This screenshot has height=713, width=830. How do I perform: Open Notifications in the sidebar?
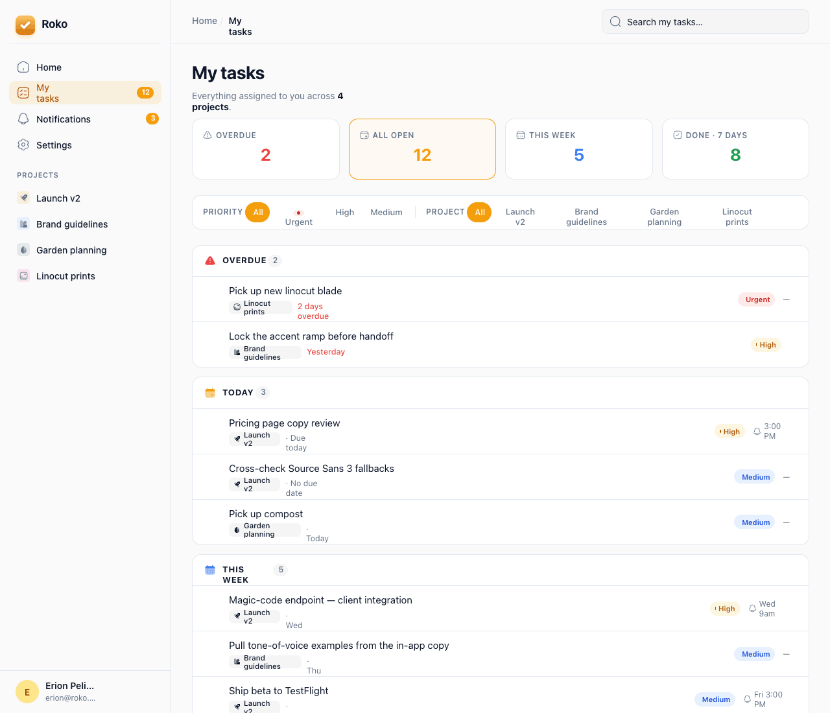coord(85,119)
